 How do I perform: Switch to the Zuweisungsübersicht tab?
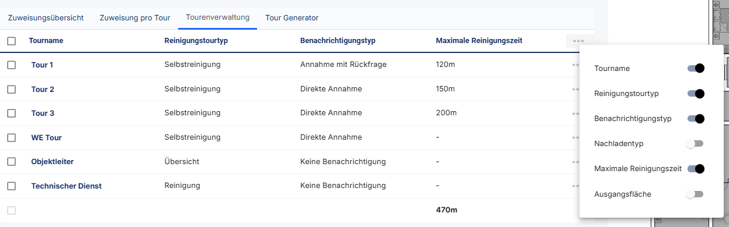click(x=46, y=18)
